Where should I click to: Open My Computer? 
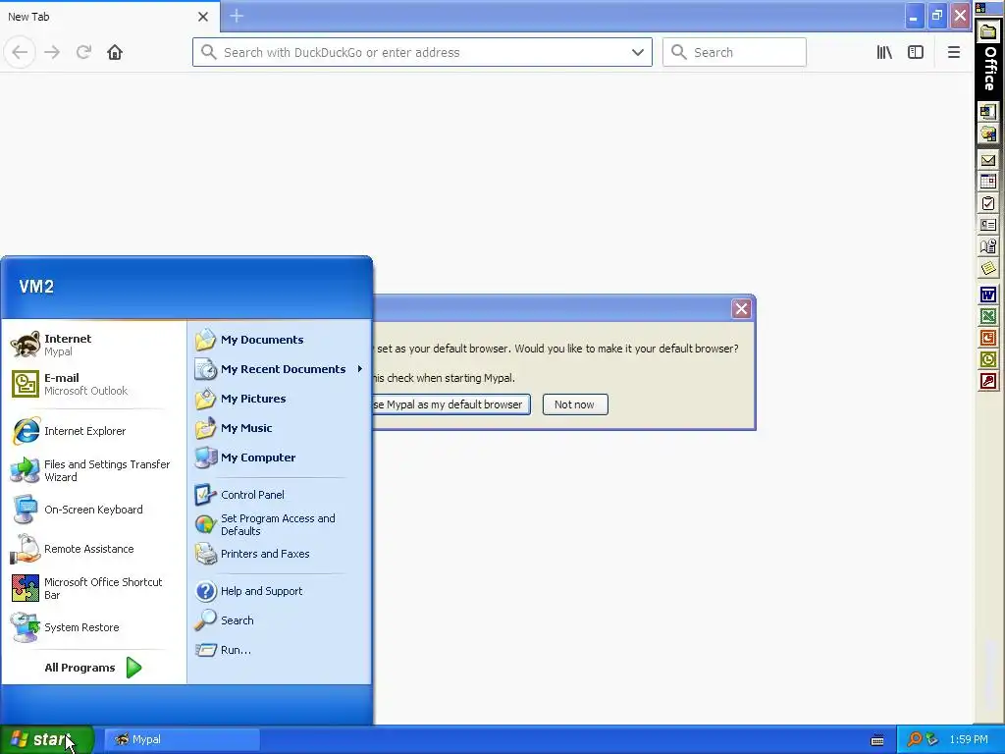(x=279, y=458)
